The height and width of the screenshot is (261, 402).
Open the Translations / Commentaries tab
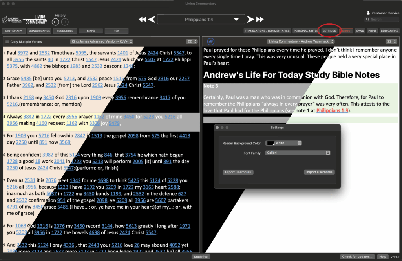tap(267, 31)
